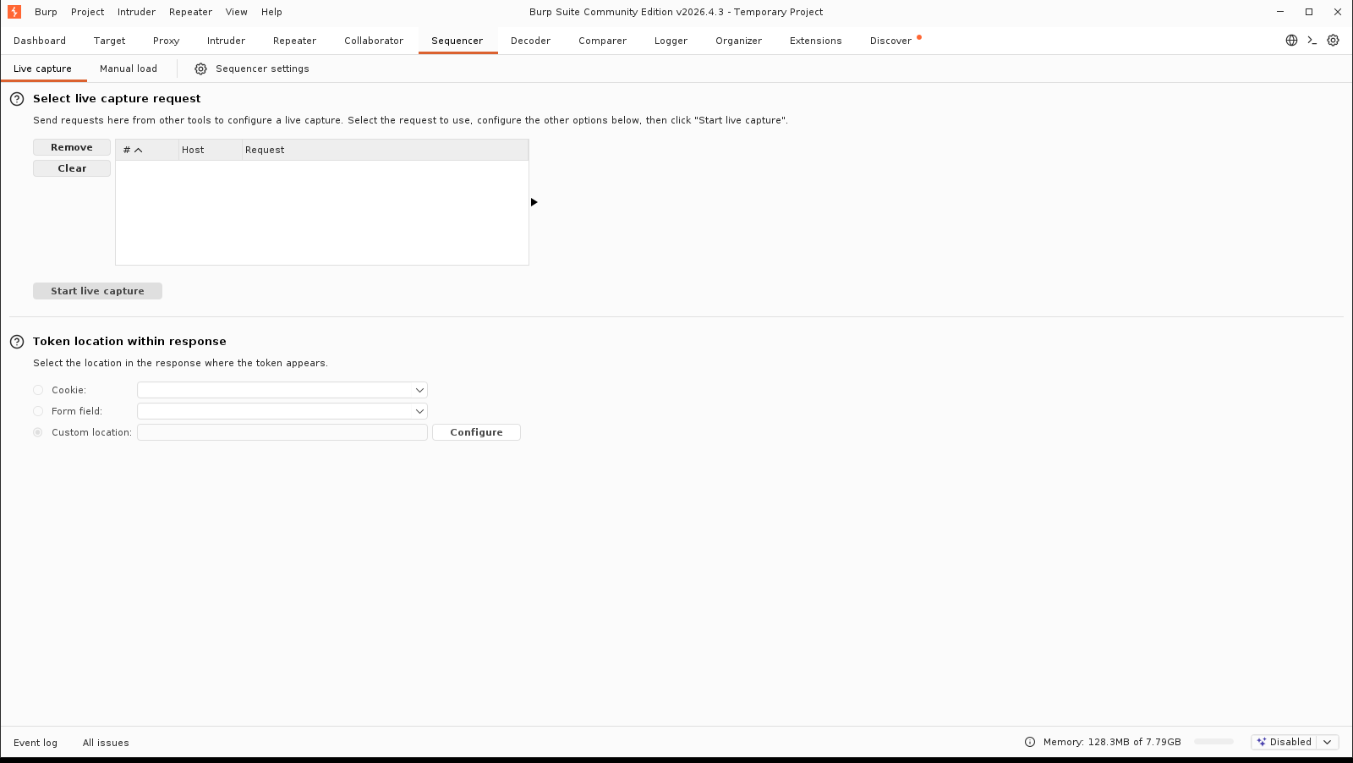Click the Clear button
This screenshot has width=1353, height=763.
72,168
